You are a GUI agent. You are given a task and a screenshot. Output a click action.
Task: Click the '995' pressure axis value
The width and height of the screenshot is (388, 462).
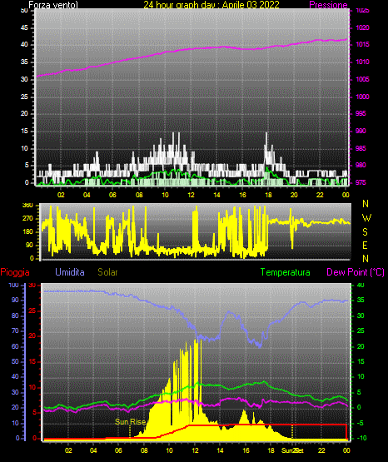coord(361,113)
